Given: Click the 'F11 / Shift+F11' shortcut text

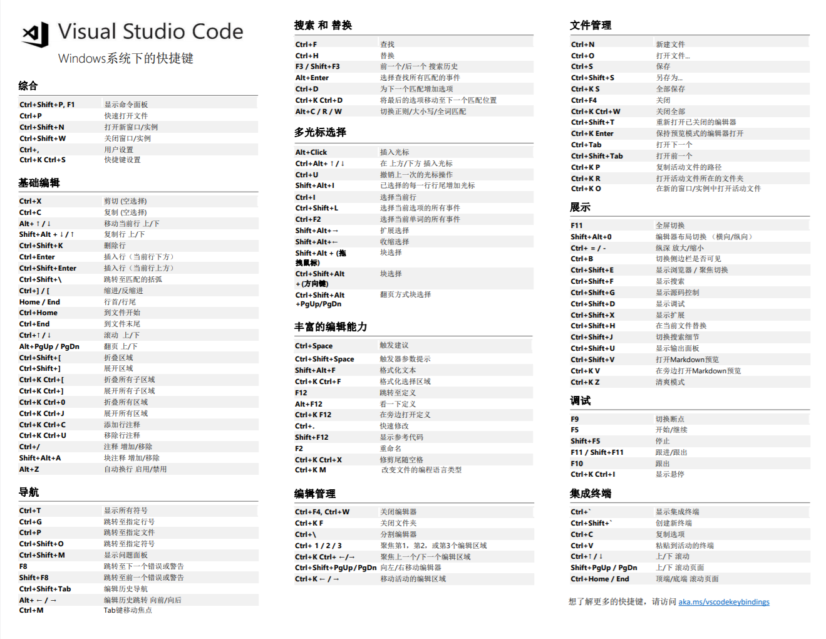Looking at the screenshot, I should [x=597, y=452].
